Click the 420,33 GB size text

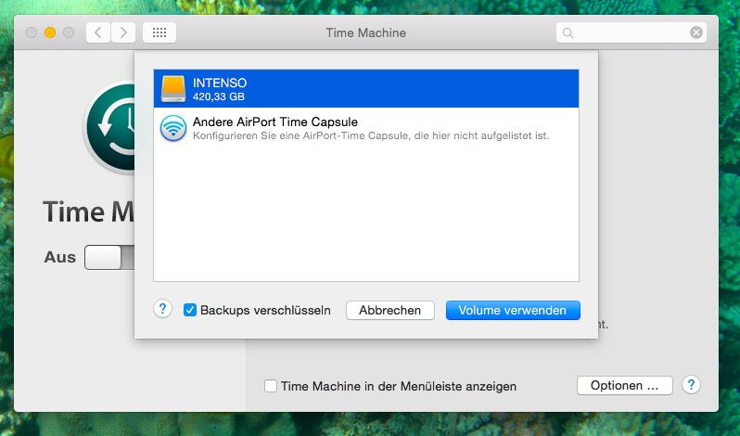pos(219,96)
